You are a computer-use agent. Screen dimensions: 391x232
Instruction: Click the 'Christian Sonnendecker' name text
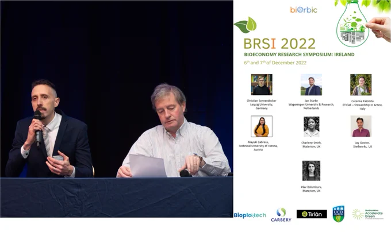[261, 100]
